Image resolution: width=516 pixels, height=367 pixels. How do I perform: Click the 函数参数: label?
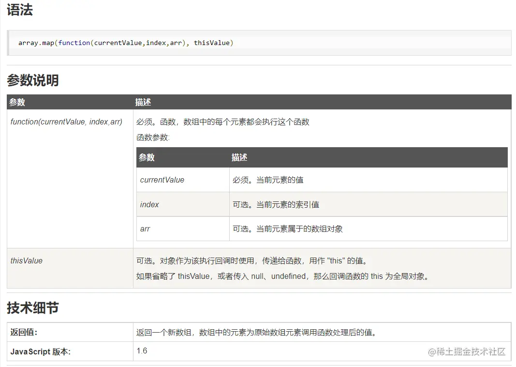coord(153,138)
